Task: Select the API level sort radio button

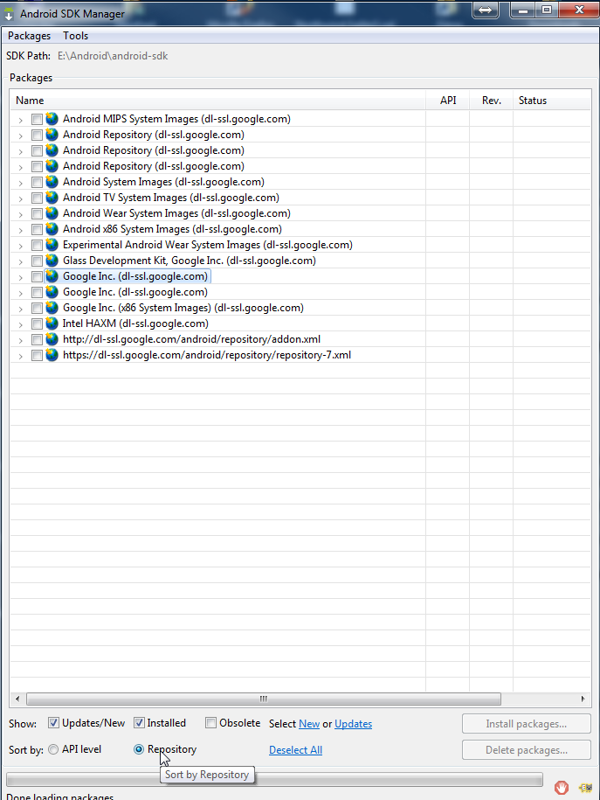Action: (53, 749)
